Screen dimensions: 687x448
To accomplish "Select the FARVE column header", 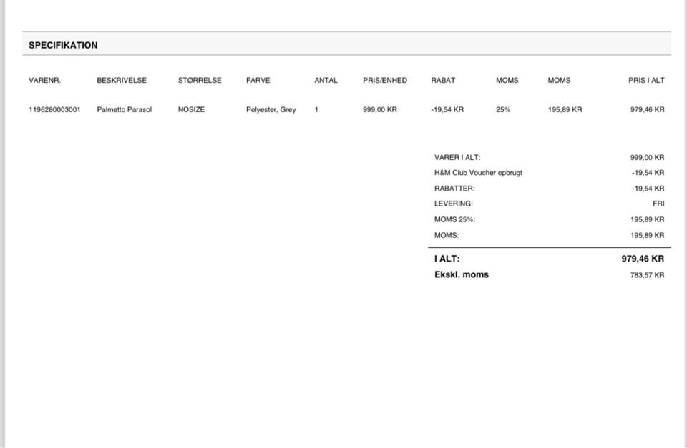I will (258, 81).
